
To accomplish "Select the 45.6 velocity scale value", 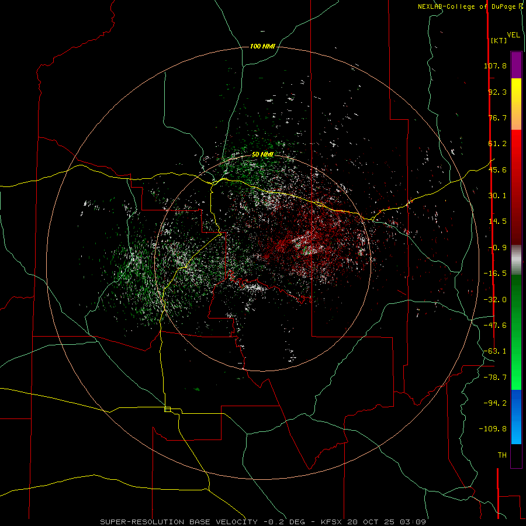I will (497, 169).
